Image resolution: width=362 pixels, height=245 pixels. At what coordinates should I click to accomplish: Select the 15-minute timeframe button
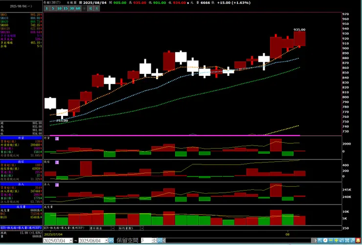click(66, 8)
